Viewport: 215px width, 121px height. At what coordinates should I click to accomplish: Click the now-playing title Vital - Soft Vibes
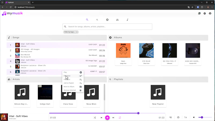pos(18,116)
